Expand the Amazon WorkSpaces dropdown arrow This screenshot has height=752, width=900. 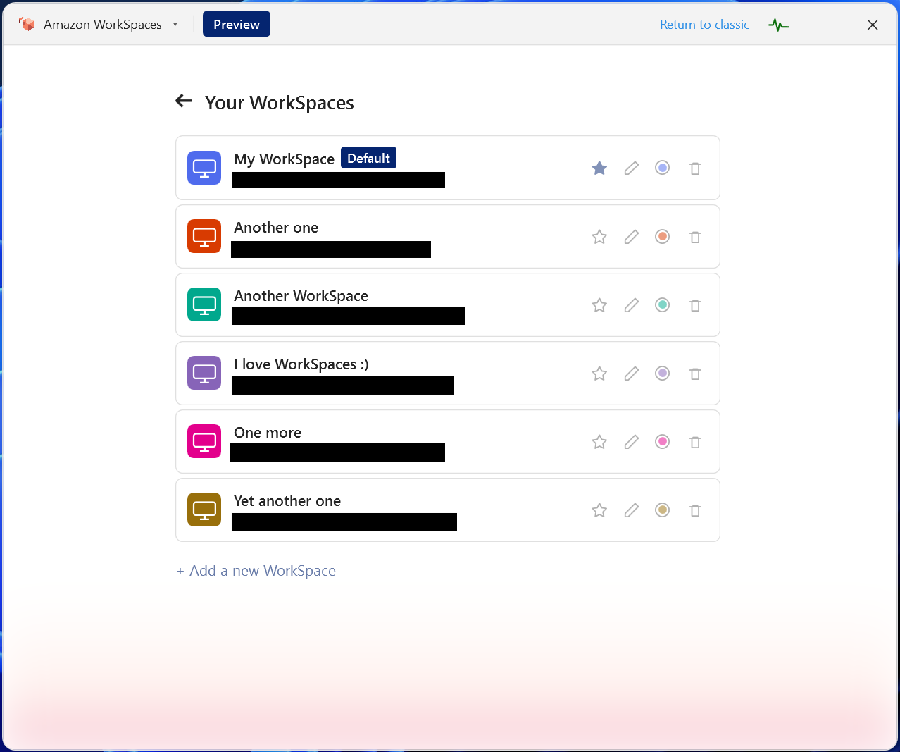coord(175,25)
